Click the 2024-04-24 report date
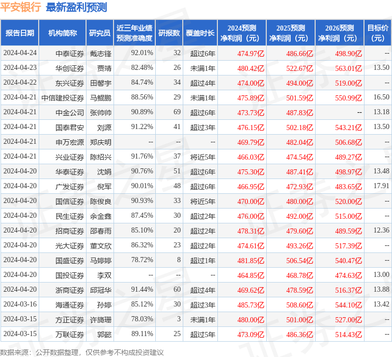 20,53
